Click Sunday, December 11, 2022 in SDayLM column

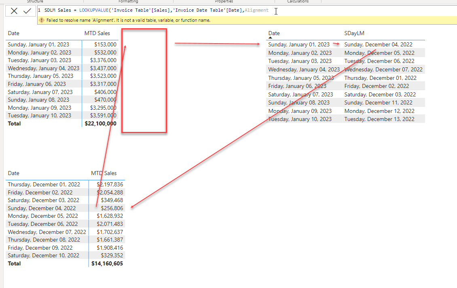378,102
